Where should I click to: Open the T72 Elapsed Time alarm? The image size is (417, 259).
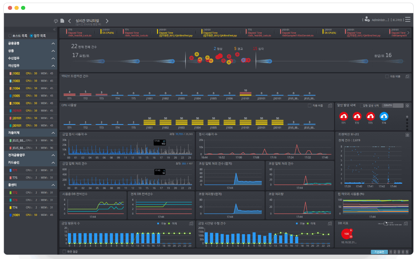point(258,33)
